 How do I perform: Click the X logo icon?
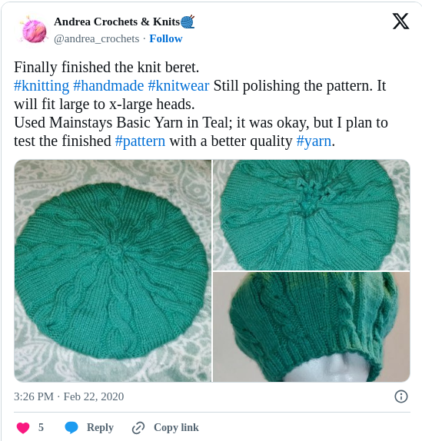point(400,22)
